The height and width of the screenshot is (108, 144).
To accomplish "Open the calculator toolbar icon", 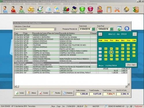I will click(109, 10).
